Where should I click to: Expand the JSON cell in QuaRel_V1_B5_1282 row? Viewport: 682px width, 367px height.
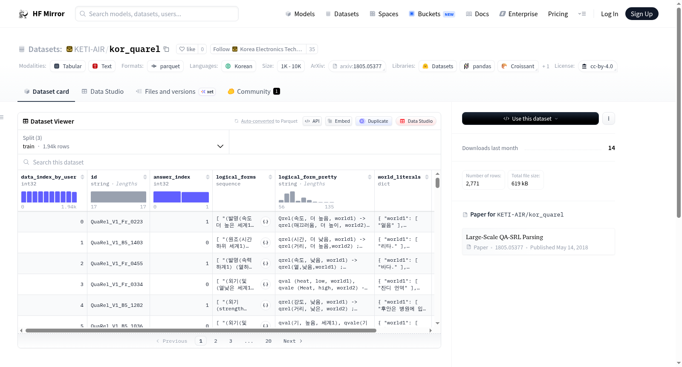click(266, 305)
